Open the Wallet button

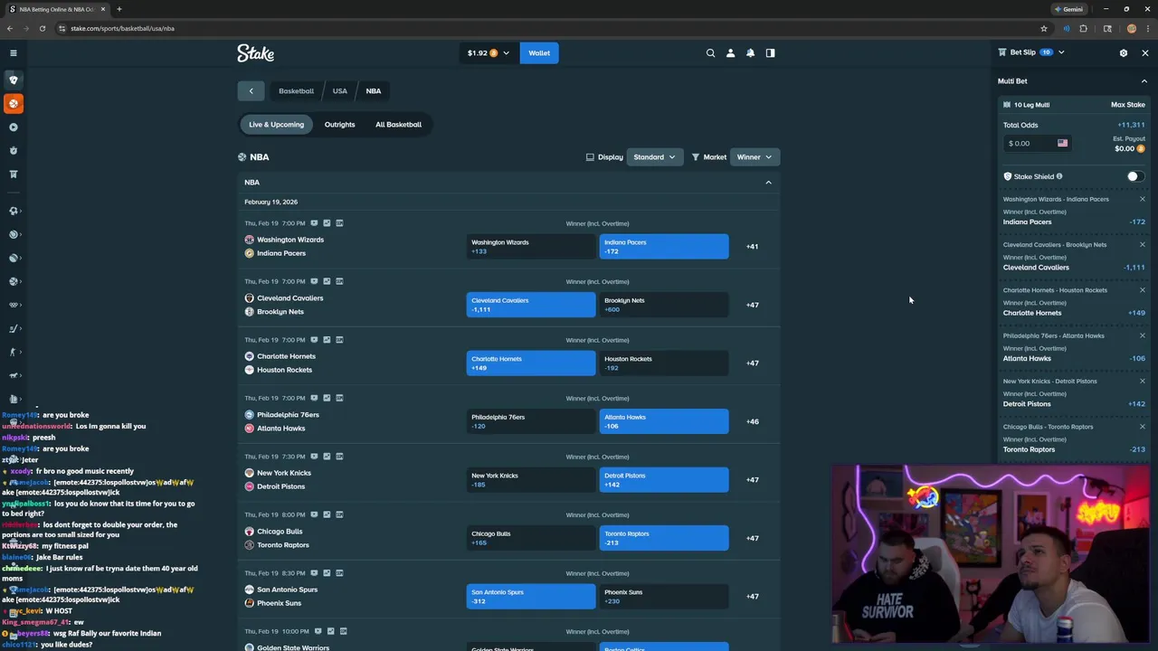pyautogui.click(x=539, y=53)
